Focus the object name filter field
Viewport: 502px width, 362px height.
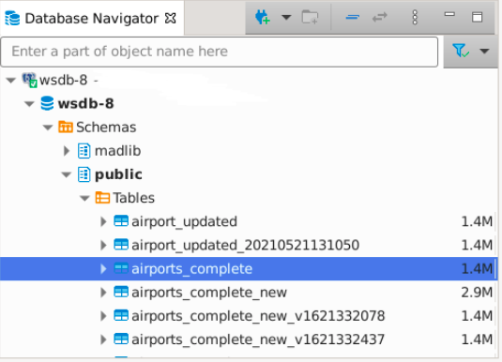[x=220, y=52]
